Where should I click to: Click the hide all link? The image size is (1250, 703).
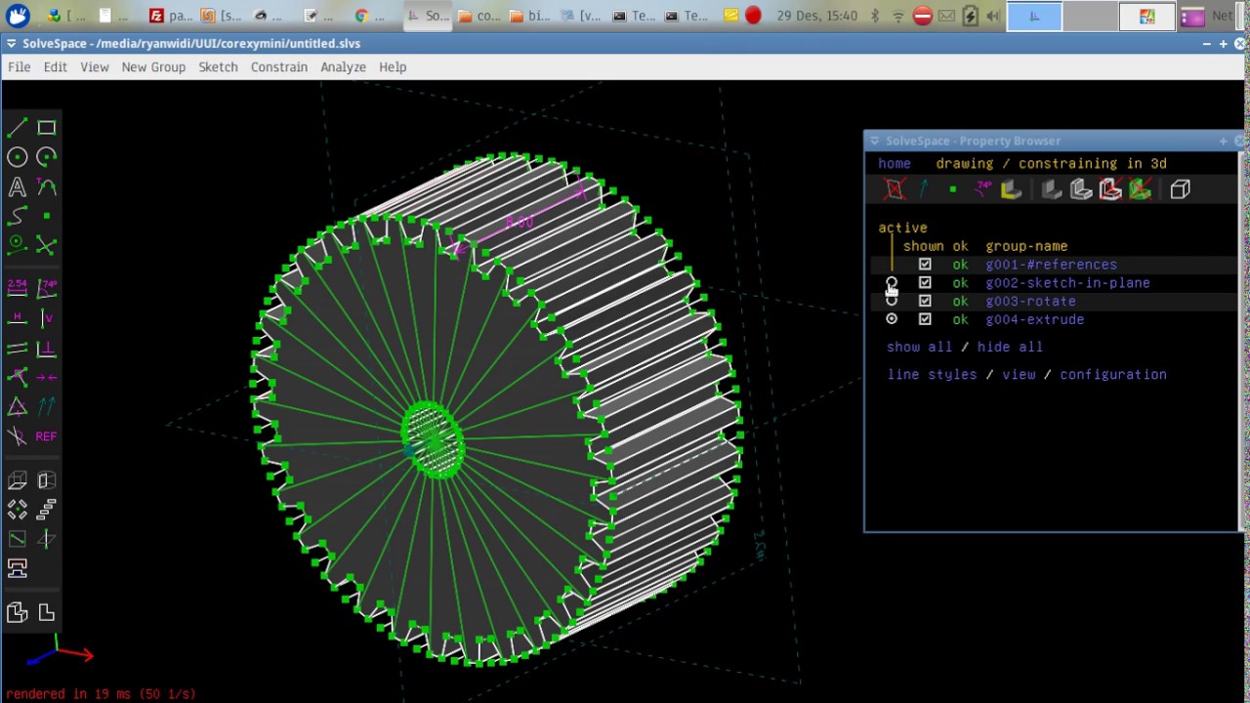pyautogui.click(x=1010, y=347)
